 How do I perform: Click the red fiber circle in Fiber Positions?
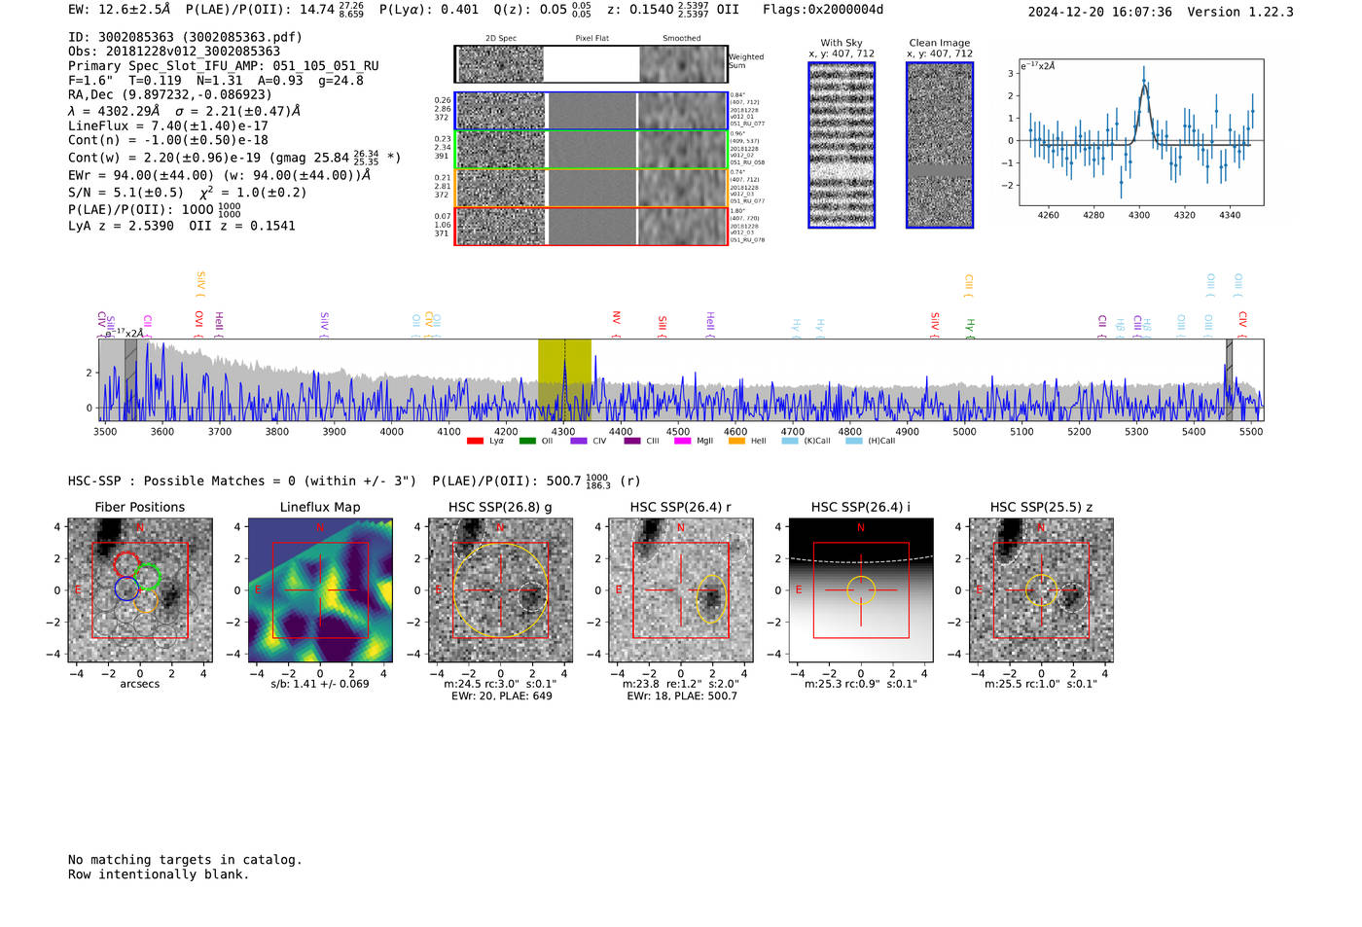coord(126,564)
